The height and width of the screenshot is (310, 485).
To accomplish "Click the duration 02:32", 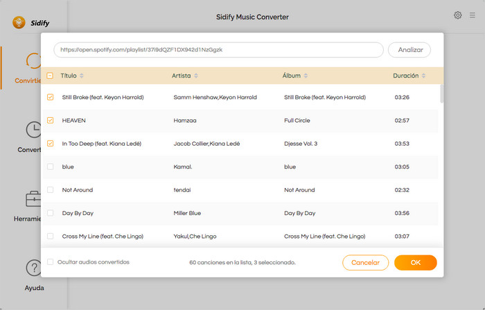I will pos(402,190).
